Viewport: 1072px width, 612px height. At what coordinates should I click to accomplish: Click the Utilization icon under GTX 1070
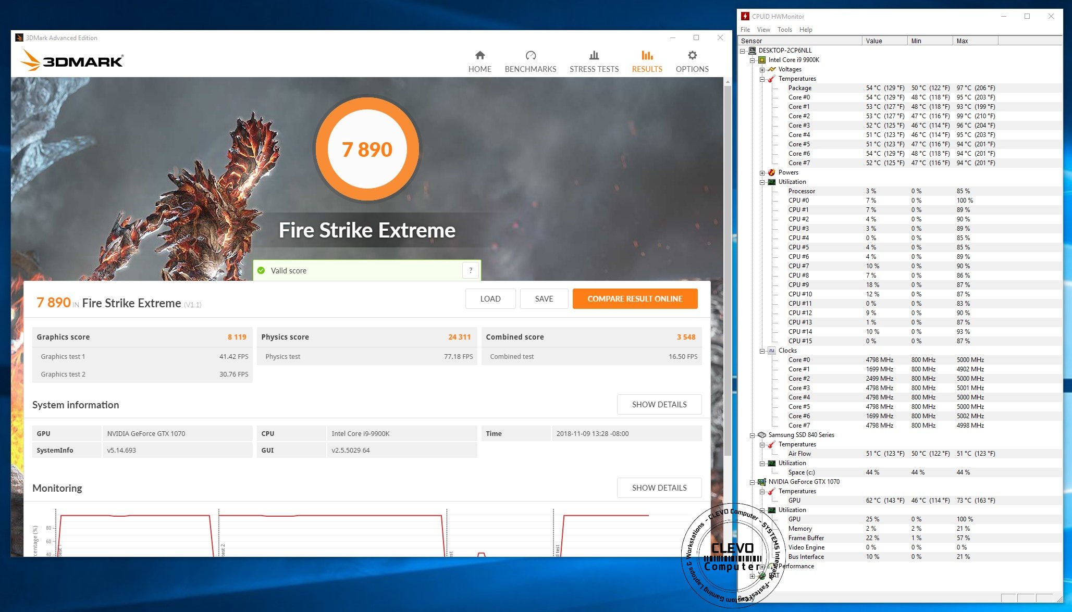[772, 510]
